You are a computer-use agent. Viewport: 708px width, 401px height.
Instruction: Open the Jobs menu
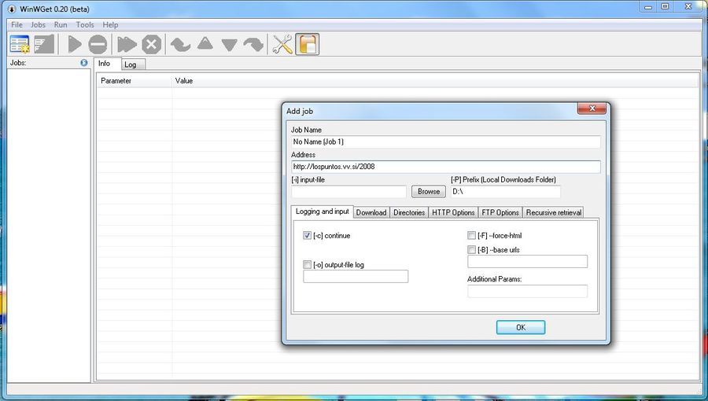(x=38, y=25)
